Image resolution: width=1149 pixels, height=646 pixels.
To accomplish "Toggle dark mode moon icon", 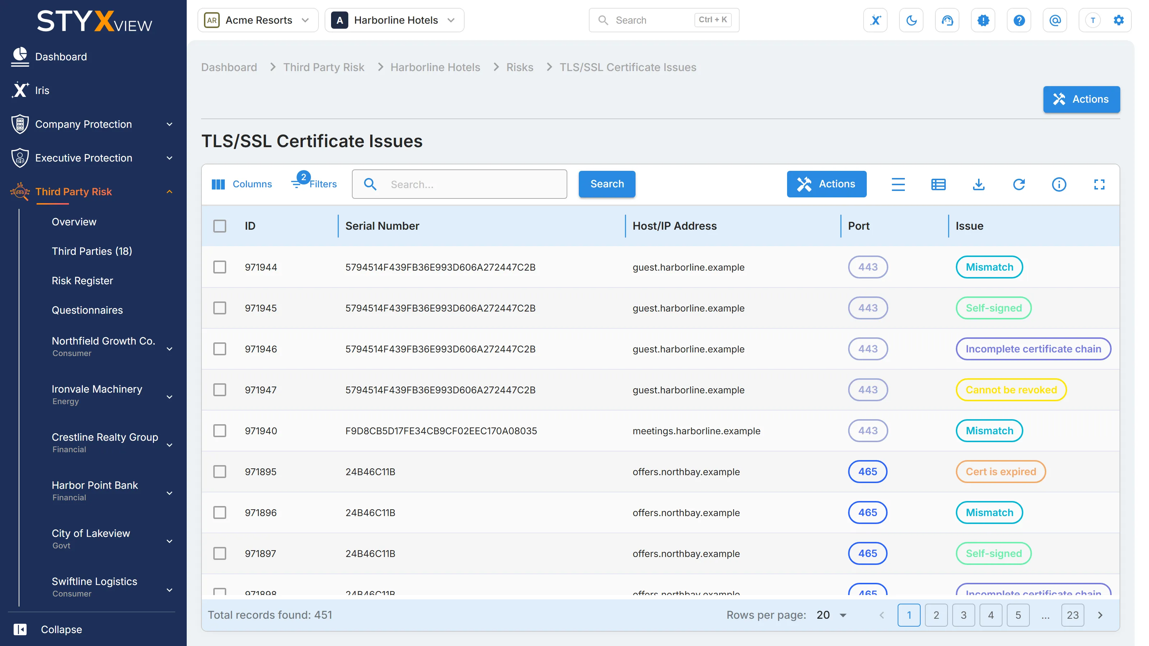I will [911, 20].
